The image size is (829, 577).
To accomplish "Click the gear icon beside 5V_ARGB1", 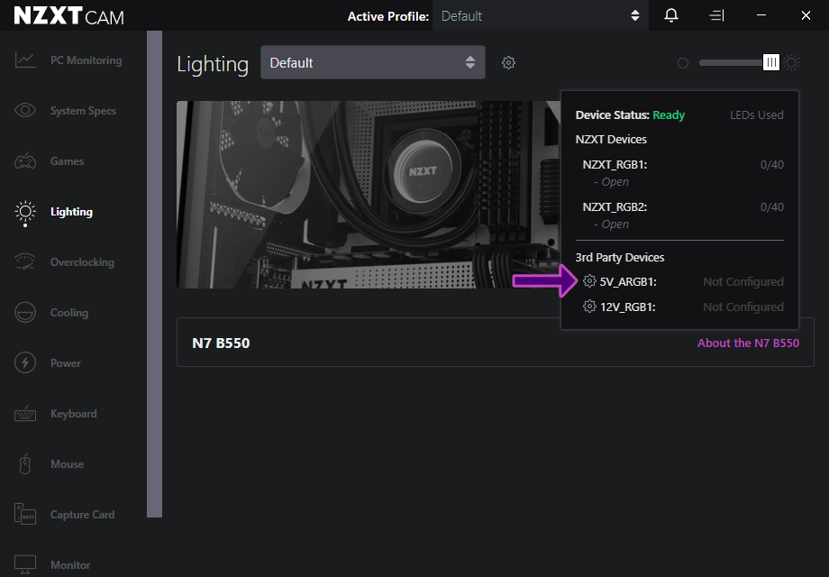I will [589, 281].
